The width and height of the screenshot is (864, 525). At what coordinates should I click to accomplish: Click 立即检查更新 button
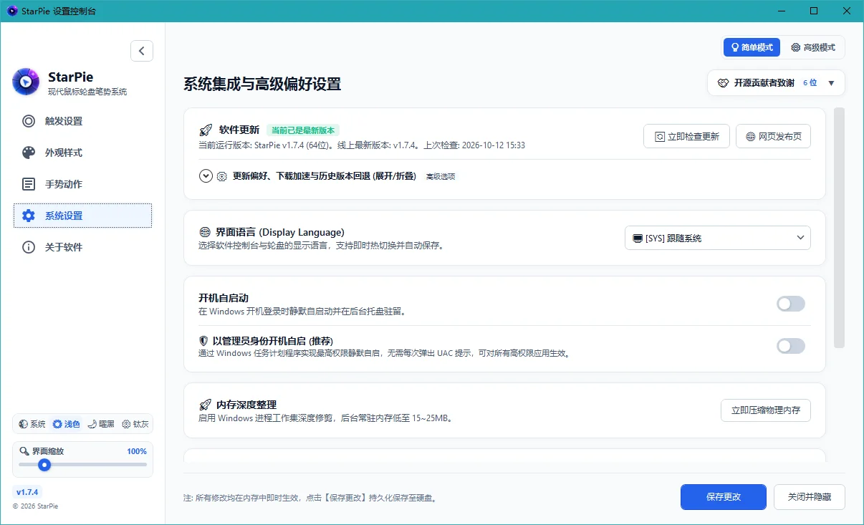point(686,136)
